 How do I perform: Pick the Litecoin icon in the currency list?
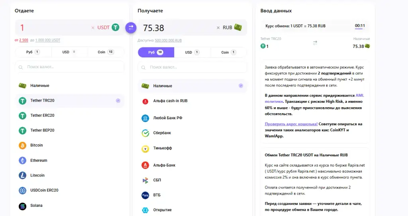[x=22, y=175]
